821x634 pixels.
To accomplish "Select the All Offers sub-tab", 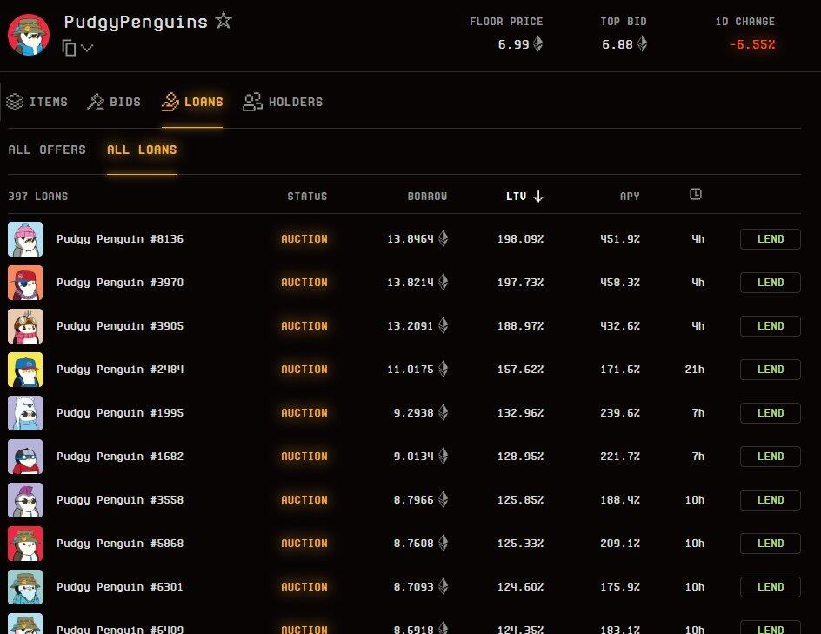I will click(47, 150).
